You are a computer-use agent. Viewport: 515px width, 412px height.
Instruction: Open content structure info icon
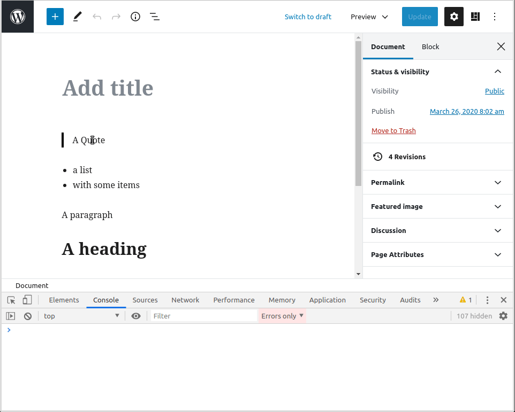(x=135, y=17)
